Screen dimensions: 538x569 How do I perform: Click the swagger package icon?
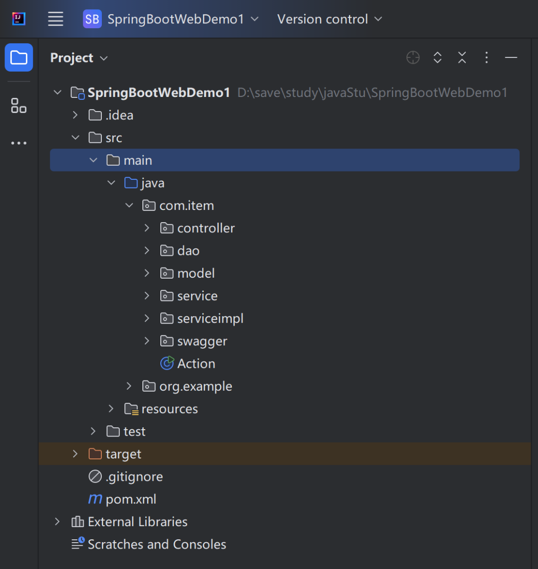[167, 341]
